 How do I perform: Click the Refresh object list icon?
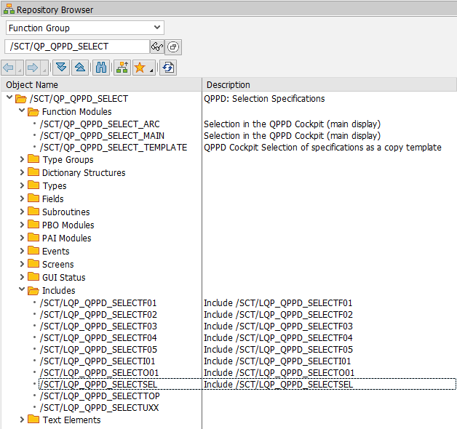click(x=168, y=67)
